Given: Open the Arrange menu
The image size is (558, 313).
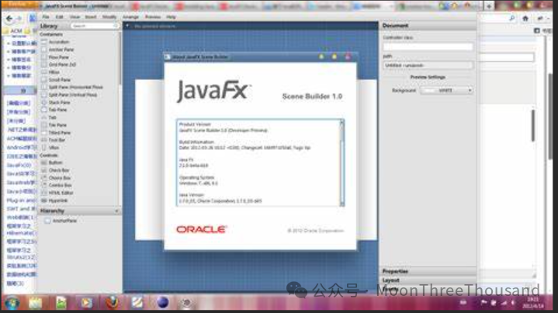Looking at the screenshot, I should pyautogui.click(x=130, y=16).
